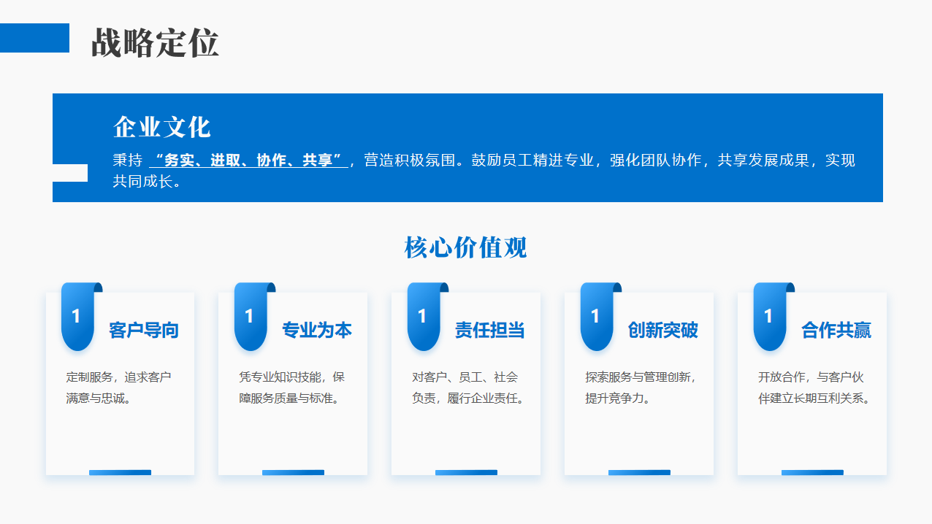The image size is (932, 524).
Task: Select the 核心价值观 heading
Action: click(465, 247)
